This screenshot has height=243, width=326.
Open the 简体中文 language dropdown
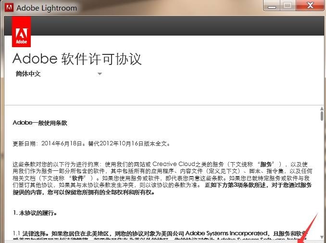(x=58, y=74)
